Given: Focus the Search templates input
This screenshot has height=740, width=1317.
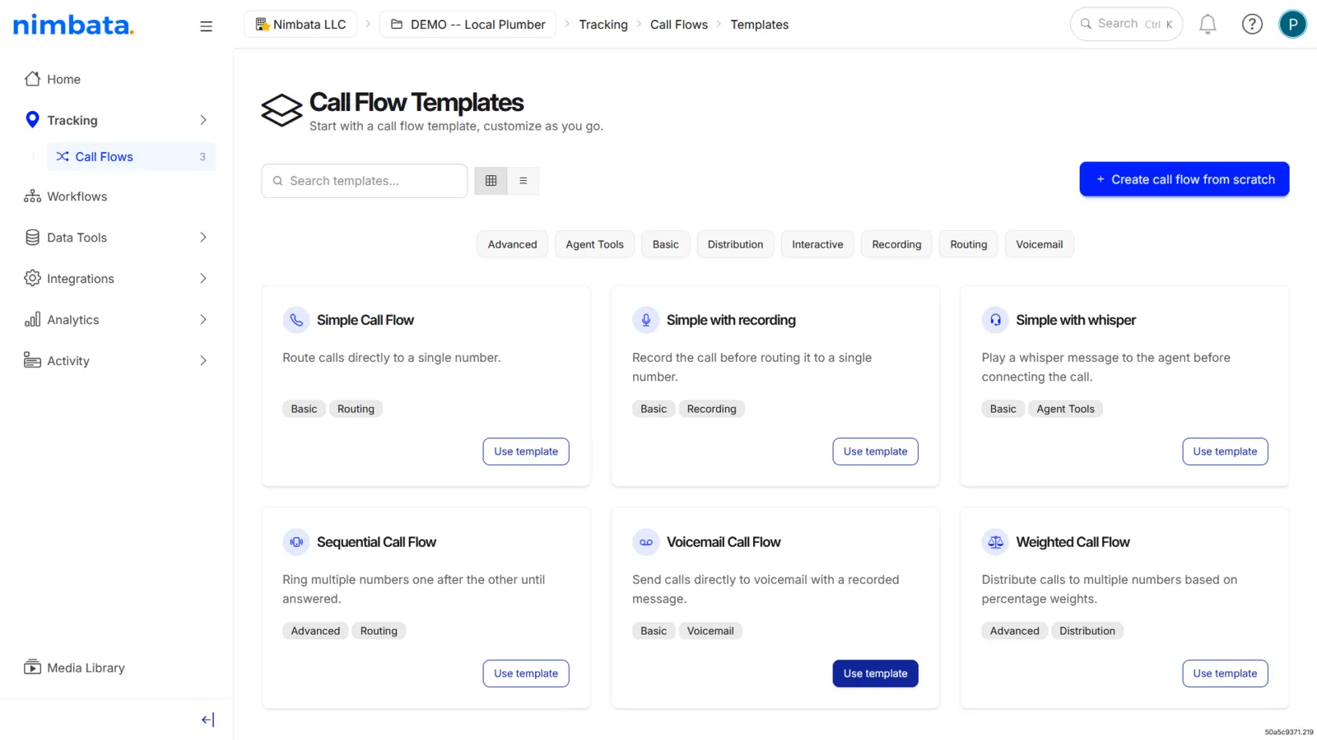Looking at the screenshot, I should 365,181.
